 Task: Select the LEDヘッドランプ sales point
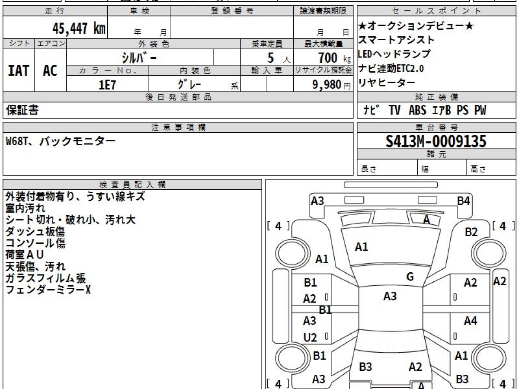(x=394, y=54)
